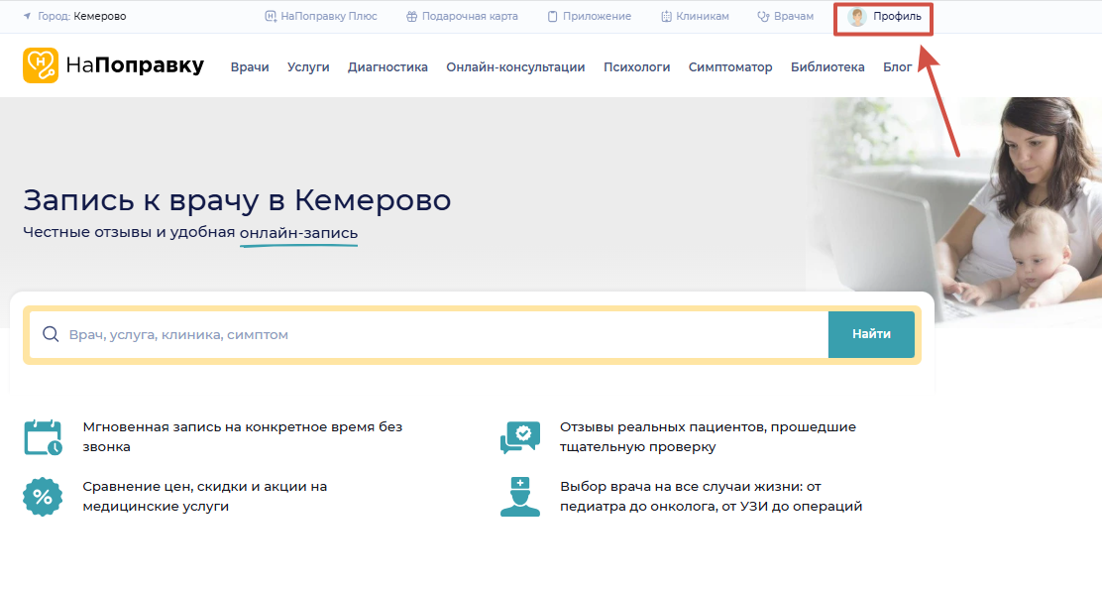Image resolution: width=1102 pixels, height=589 pixels.
Task: Open the Симптоматор menu item
Action: pyautogui.click(x=730, y=67)
